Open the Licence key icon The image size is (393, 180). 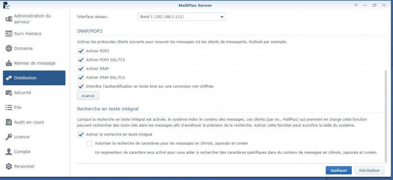click(9, 137)
